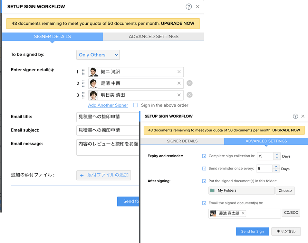This screenshot has width=308, height=243.
Task: Click 添付ファイルの追加 button
Action: [x=104, y=175]
